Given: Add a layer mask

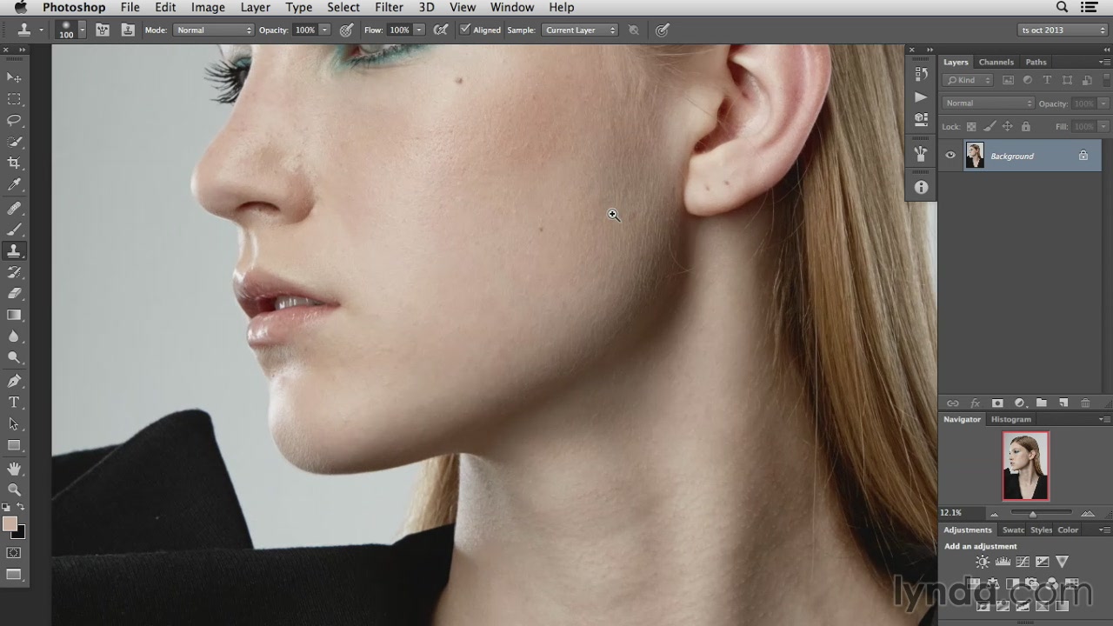Looking at the screenshot, I should pos(997,403).
